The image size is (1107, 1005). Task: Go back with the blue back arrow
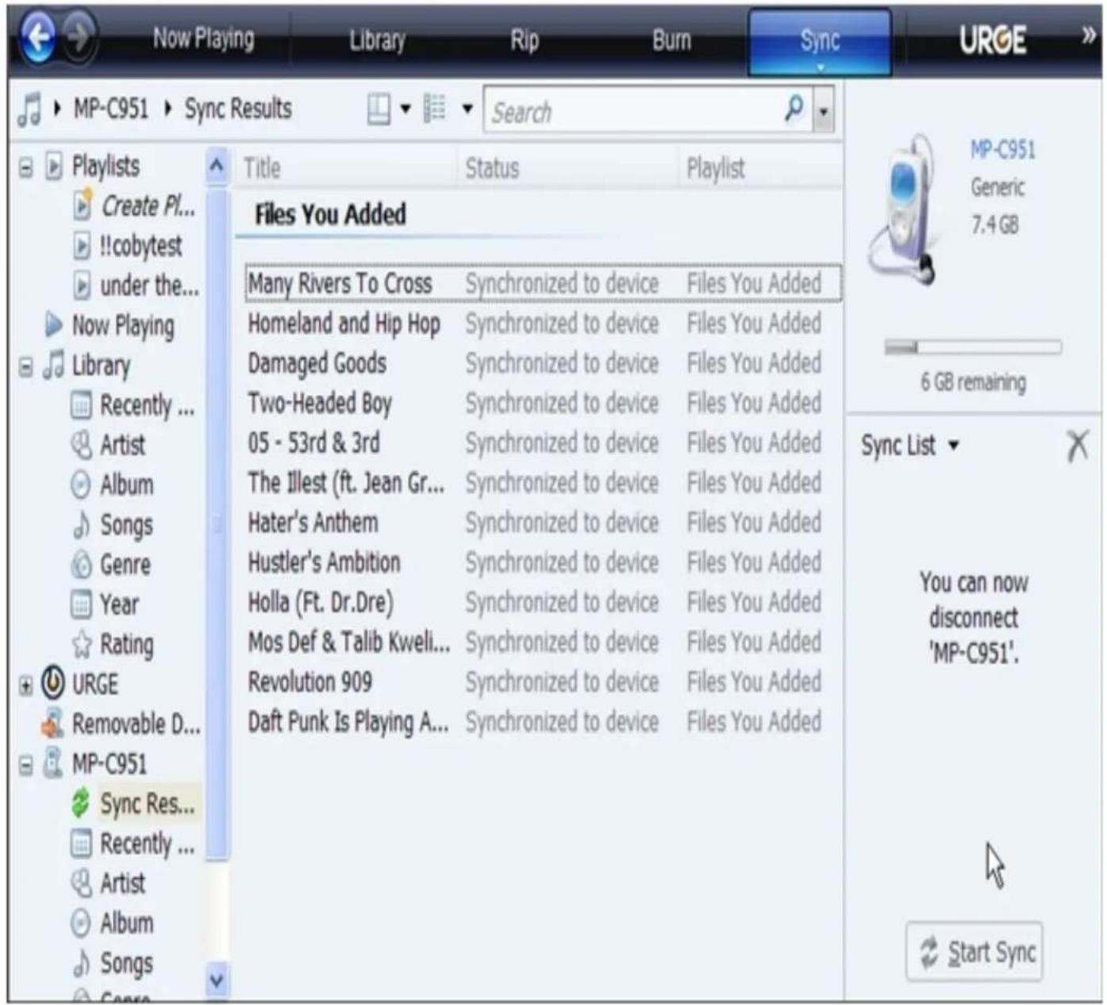coord(37,37)
